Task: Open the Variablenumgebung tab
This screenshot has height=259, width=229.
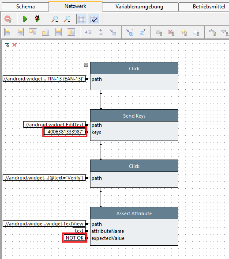Action: point(139,7)
